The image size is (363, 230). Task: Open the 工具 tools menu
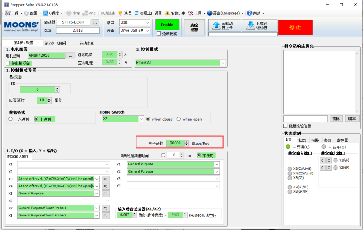pos(191,13)
